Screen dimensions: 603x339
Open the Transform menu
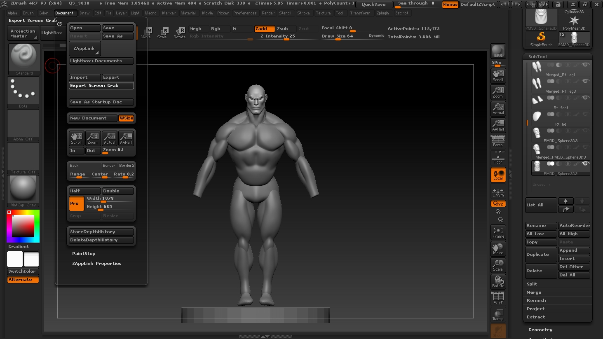click(x=360, y=13)
